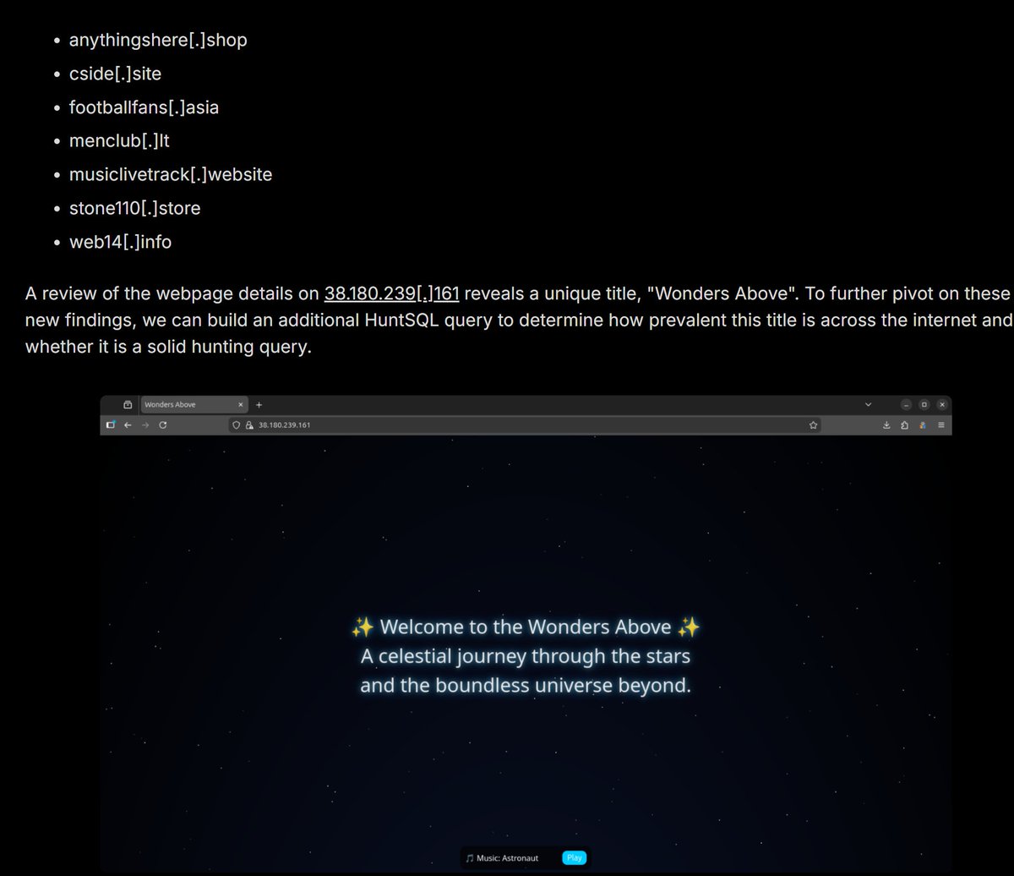Click the list item web14[.]info

120,242
